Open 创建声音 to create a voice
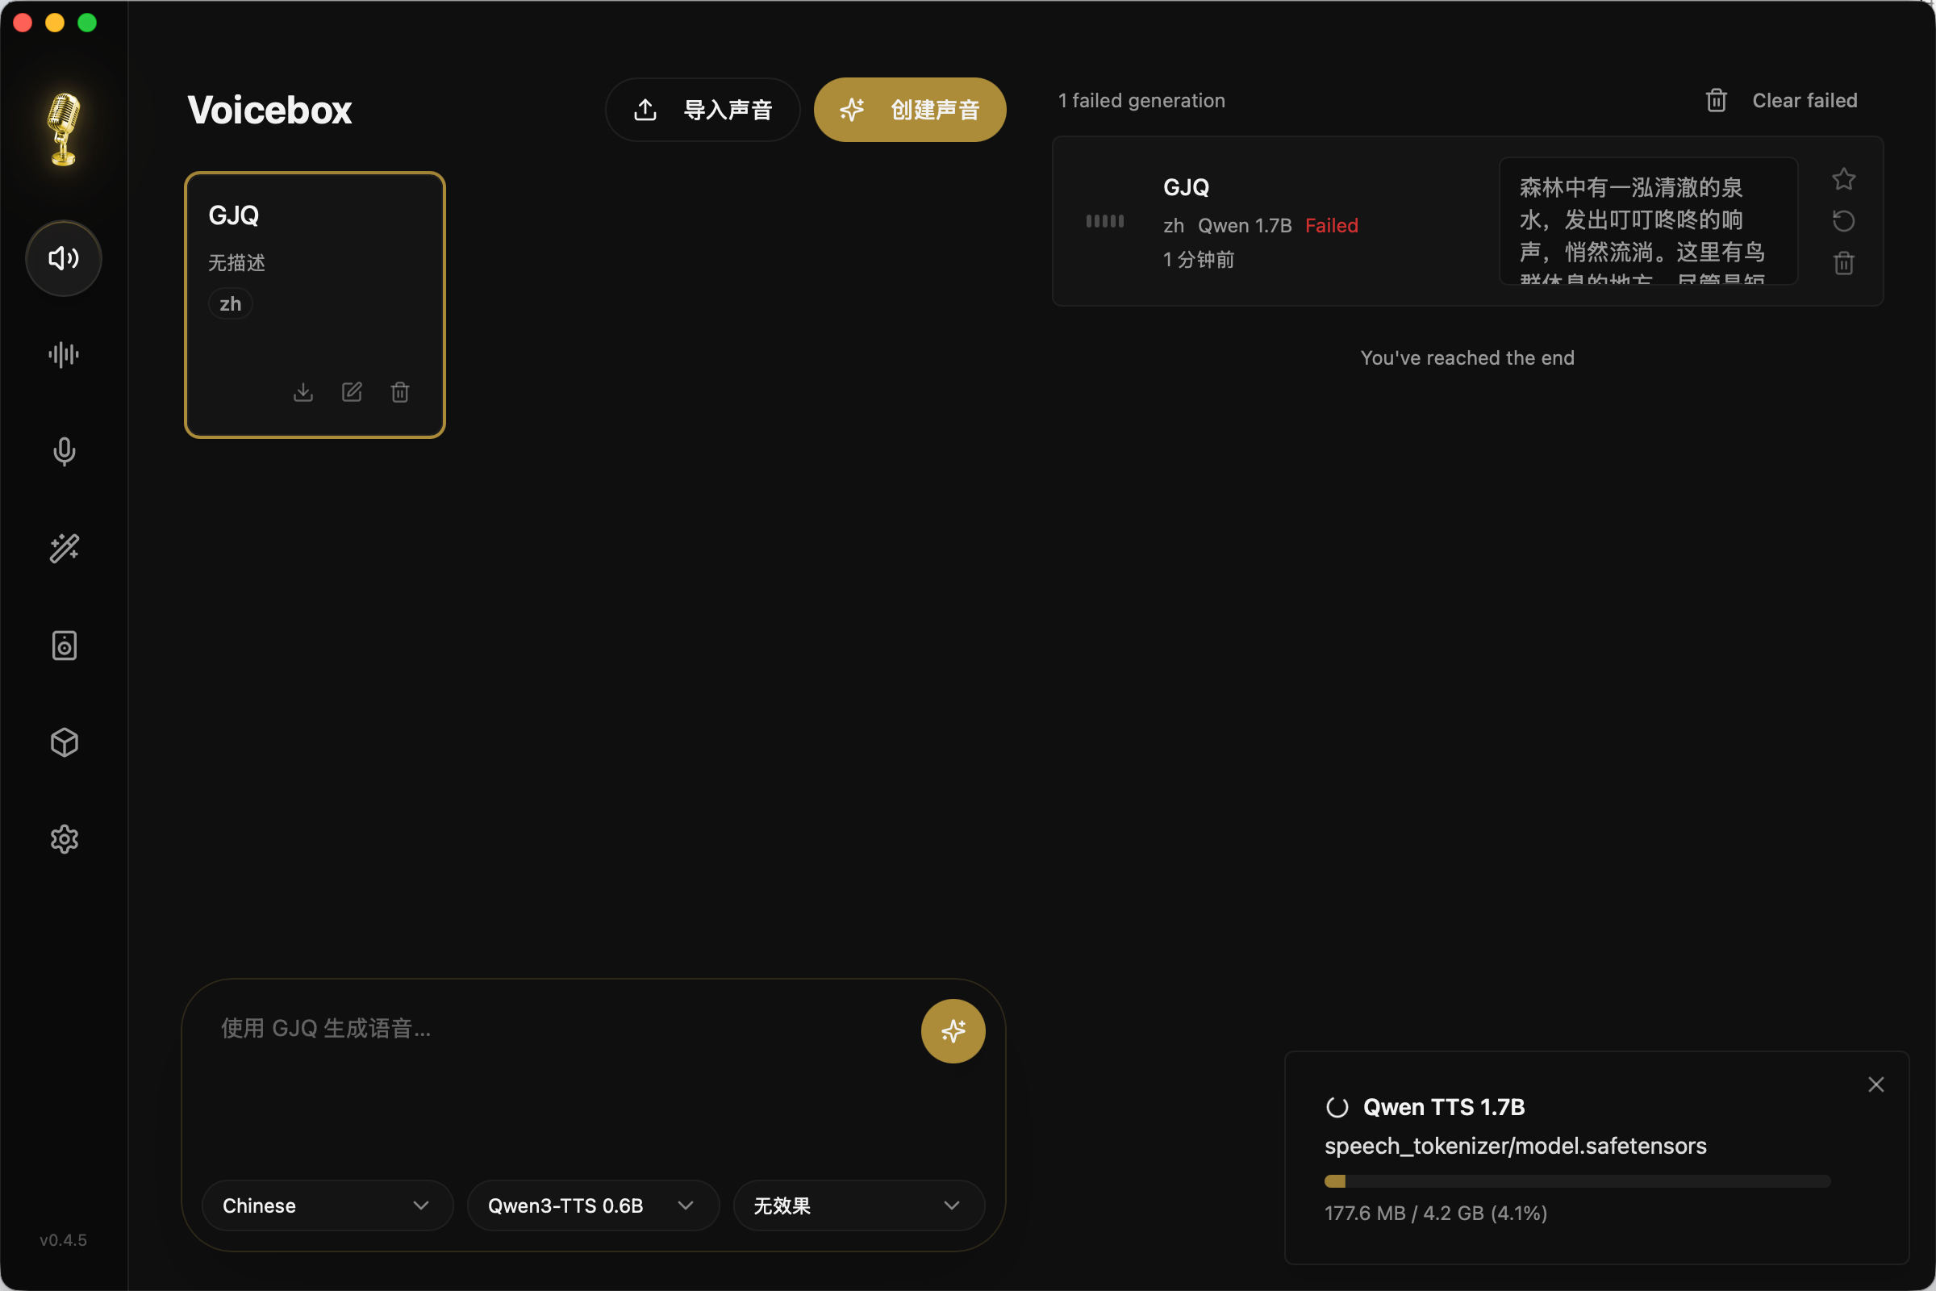This screenshot has height=1291, width=1936. [x=909, y=109]
